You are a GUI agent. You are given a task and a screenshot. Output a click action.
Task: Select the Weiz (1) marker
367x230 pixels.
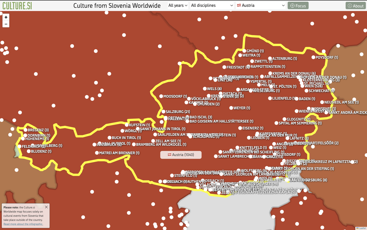(x=271, y=148)
